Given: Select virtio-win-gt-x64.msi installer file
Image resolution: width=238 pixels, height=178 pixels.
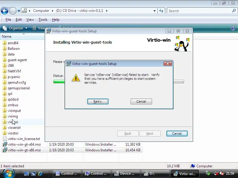Looking at the screenshot, I should pos(24,144).
